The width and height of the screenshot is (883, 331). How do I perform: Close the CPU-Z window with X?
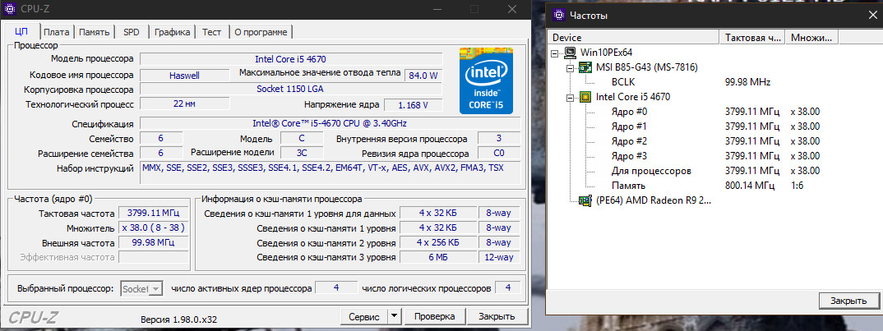(x=512, y=9)
